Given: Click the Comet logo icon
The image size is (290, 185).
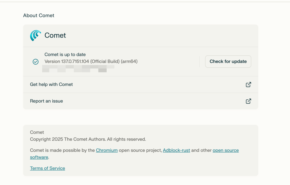Looking at the screenshot, I should pyautogui.click(x=35, y=35).
